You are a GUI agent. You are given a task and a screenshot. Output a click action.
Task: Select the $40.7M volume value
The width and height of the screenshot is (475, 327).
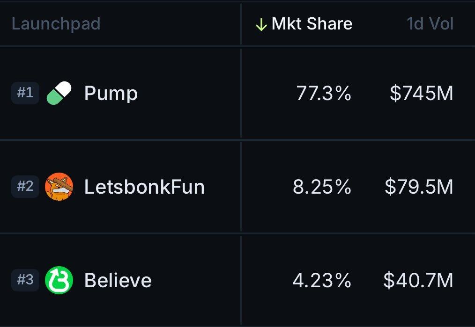click(x=418, y=280)
